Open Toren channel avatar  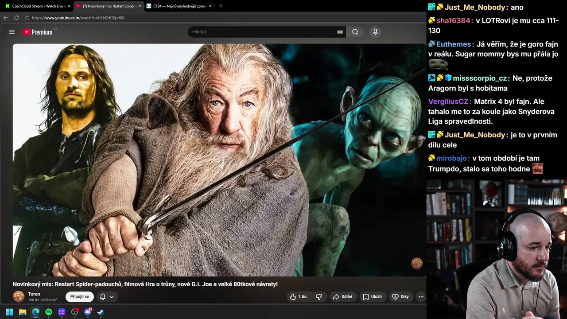(x=19, y=296)
